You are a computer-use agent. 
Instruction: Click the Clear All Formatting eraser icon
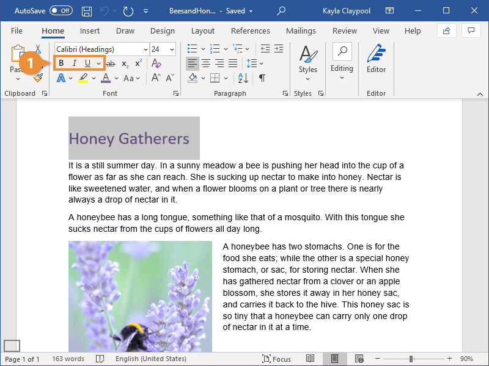[156, 63]
